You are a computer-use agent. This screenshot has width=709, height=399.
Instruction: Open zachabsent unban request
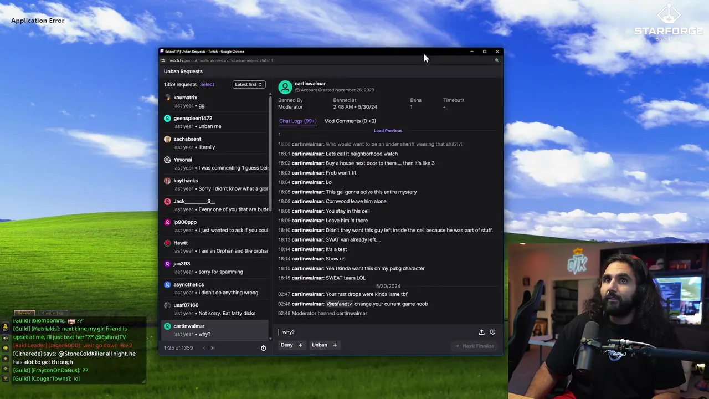tap(215, 143)
